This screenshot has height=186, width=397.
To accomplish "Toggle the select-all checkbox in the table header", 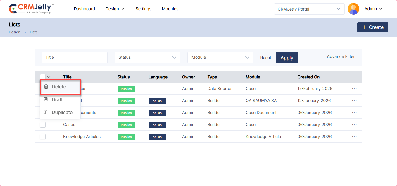I will pyautogui.click(x=43, y=77).
